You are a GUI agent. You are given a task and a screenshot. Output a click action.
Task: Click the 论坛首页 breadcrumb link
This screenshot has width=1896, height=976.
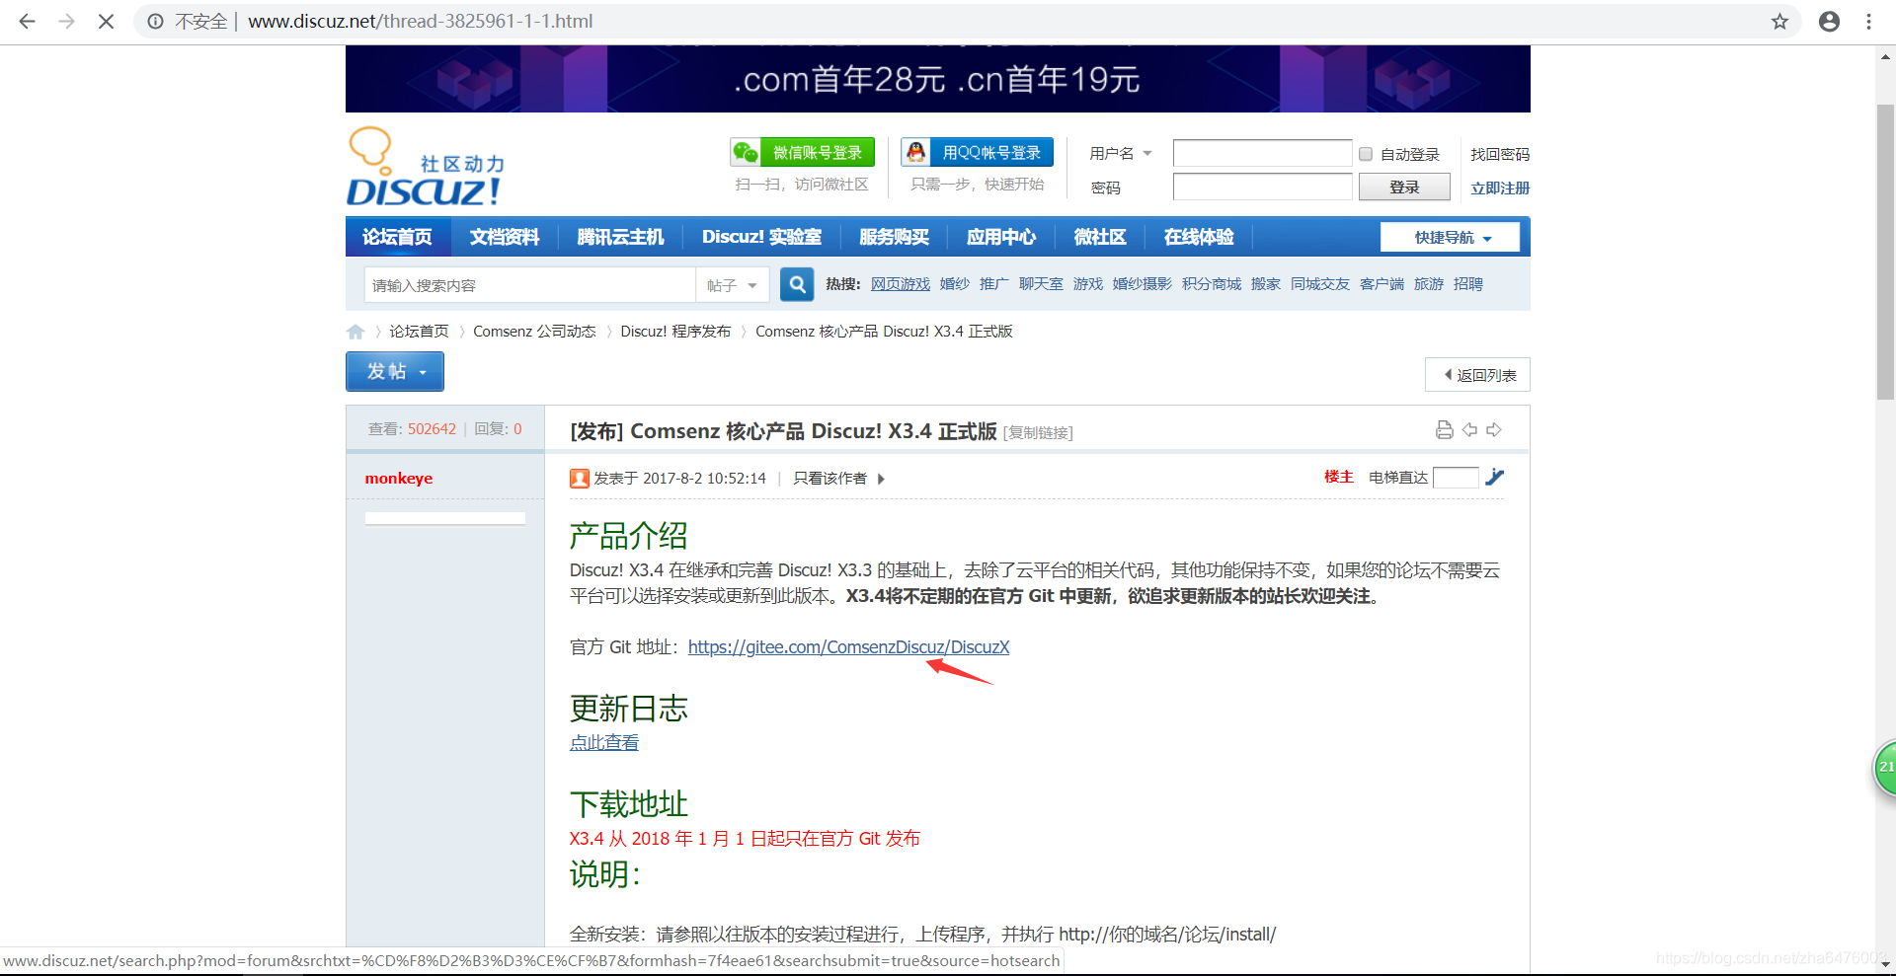pyautogui.click(x=419, y=332)
